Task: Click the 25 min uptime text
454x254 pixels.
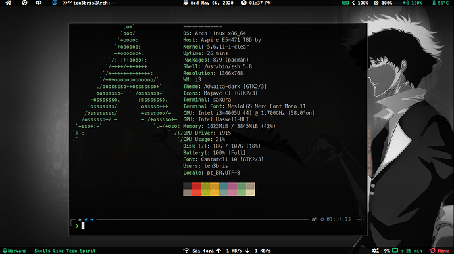Action: click(x=414, y=251)
